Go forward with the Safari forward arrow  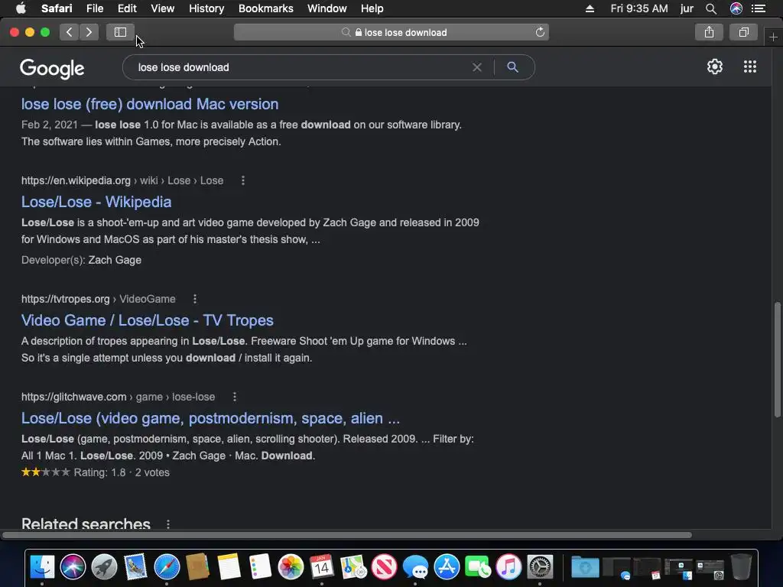[89, 32]
